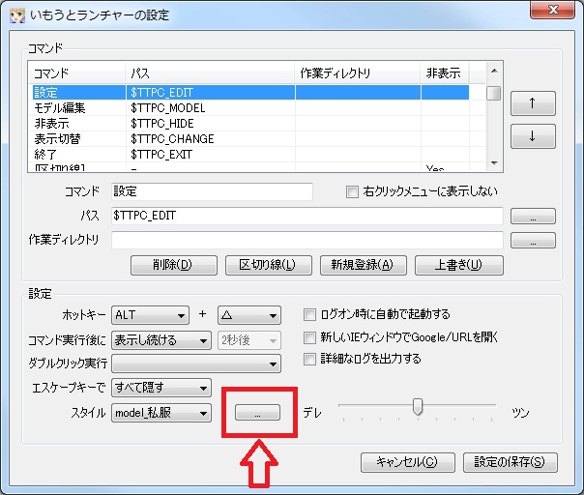Sort by コマンド column header
The image size is (584, 495).
tap(76, 73)
